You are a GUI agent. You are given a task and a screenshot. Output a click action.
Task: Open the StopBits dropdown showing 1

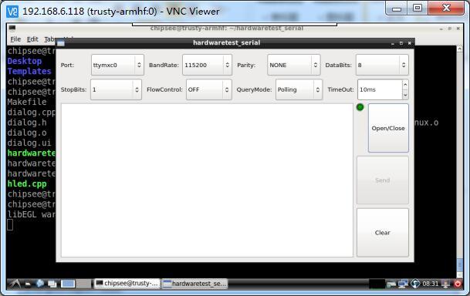(x=116, y=89)
